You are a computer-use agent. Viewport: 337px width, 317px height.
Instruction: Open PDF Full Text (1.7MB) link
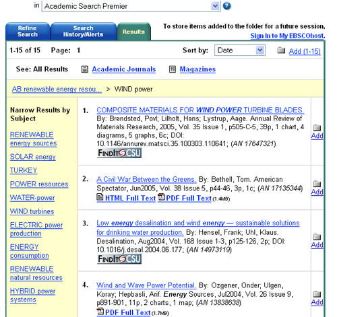pos(127,312)
